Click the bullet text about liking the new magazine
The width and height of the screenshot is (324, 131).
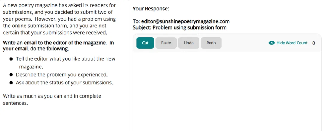(65, 63)
